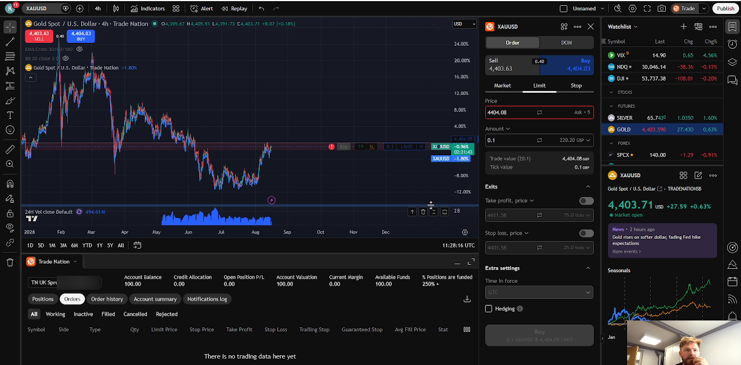Lock all drawings with the padlock icon
741x365 pixels.
[x=10, y=213]
